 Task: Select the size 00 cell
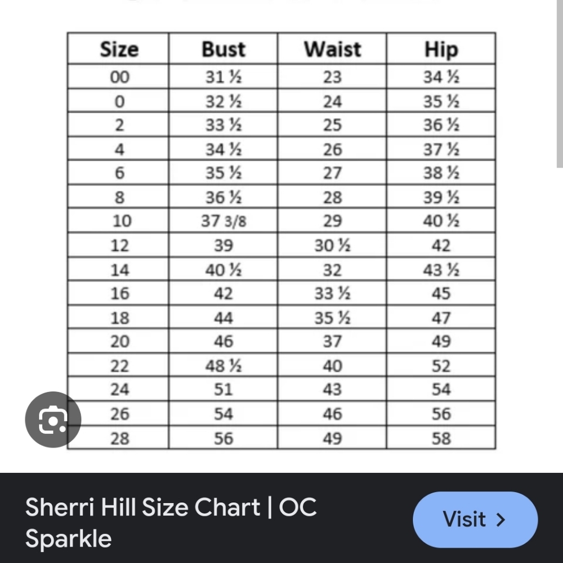pos(118,77)
